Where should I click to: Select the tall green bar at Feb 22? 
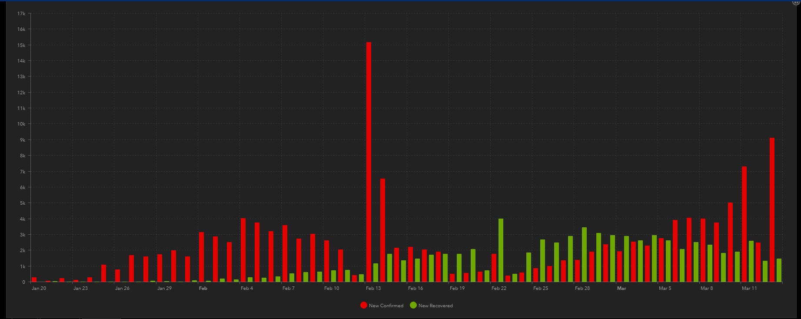click(501, 250)
